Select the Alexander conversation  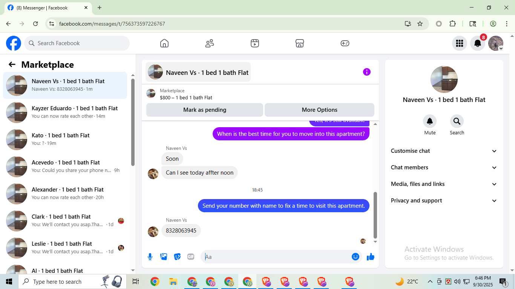(65, 194)
